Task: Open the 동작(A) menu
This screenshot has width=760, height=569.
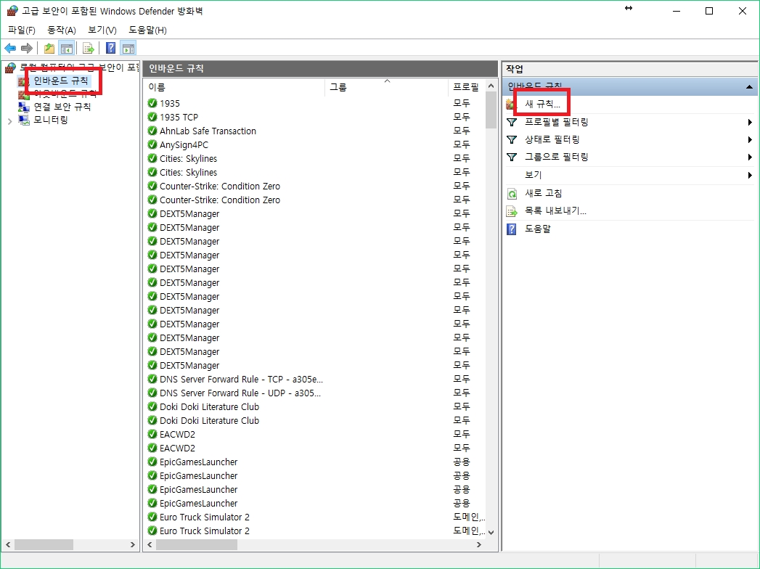Action: (x=61, y=30)
